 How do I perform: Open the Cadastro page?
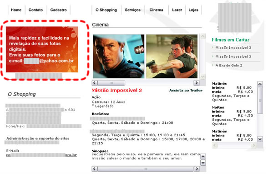click(x=58, y=10)
